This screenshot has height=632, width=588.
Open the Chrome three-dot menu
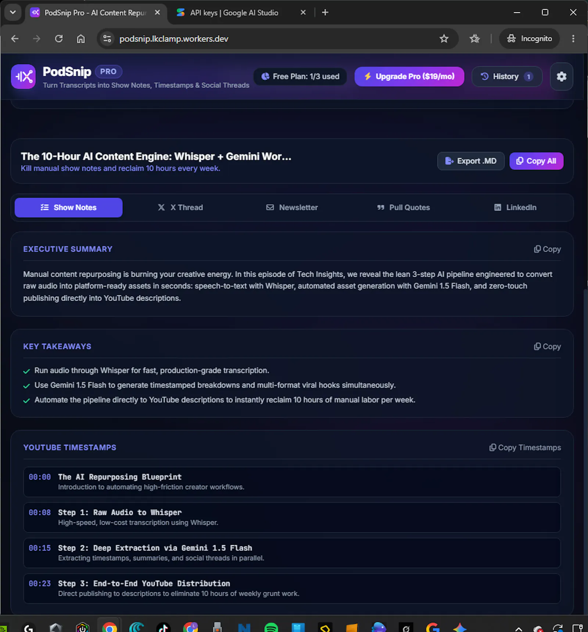click(573, 39)
